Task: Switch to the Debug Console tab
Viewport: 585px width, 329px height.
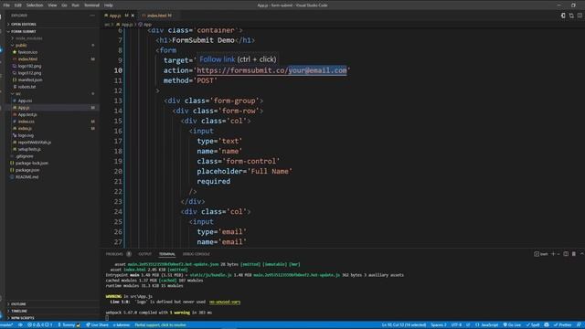Action: [197, 254]
